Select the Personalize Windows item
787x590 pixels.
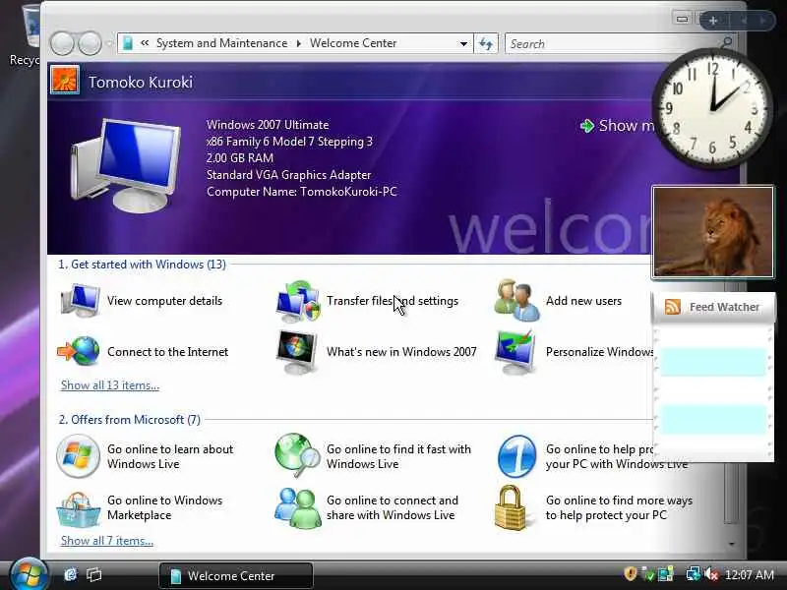tap(574, 352)
